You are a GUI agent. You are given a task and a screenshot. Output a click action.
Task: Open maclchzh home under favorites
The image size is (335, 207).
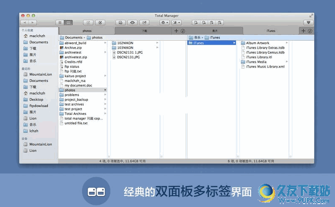pyautogui.click(x=34, y=36)
